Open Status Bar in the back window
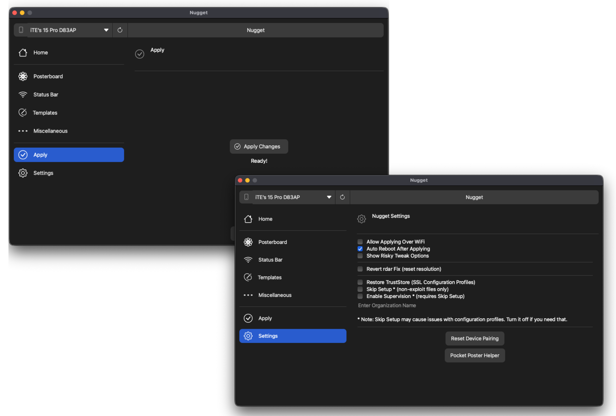 (69, 94)
